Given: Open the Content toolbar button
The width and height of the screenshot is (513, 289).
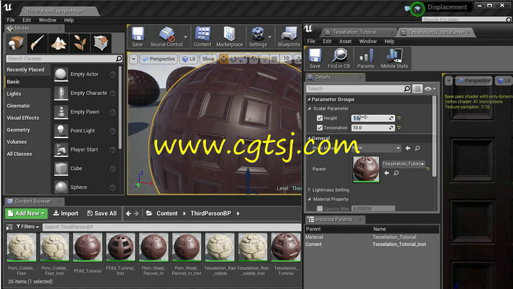Looking at the screenshot, I should point(202,37).
